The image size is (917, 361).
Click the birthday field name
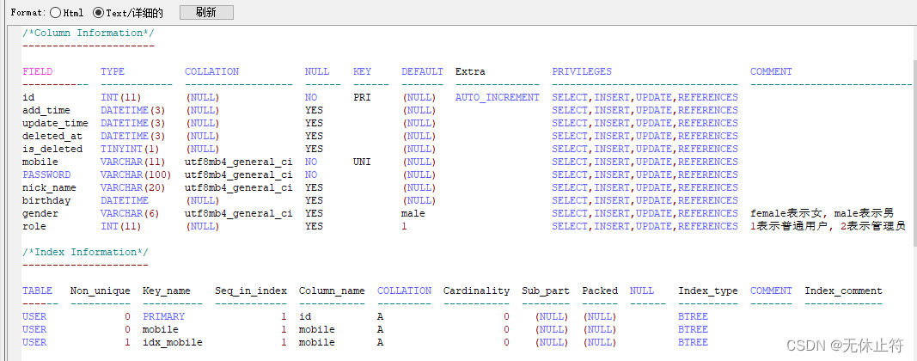point(46,200)
